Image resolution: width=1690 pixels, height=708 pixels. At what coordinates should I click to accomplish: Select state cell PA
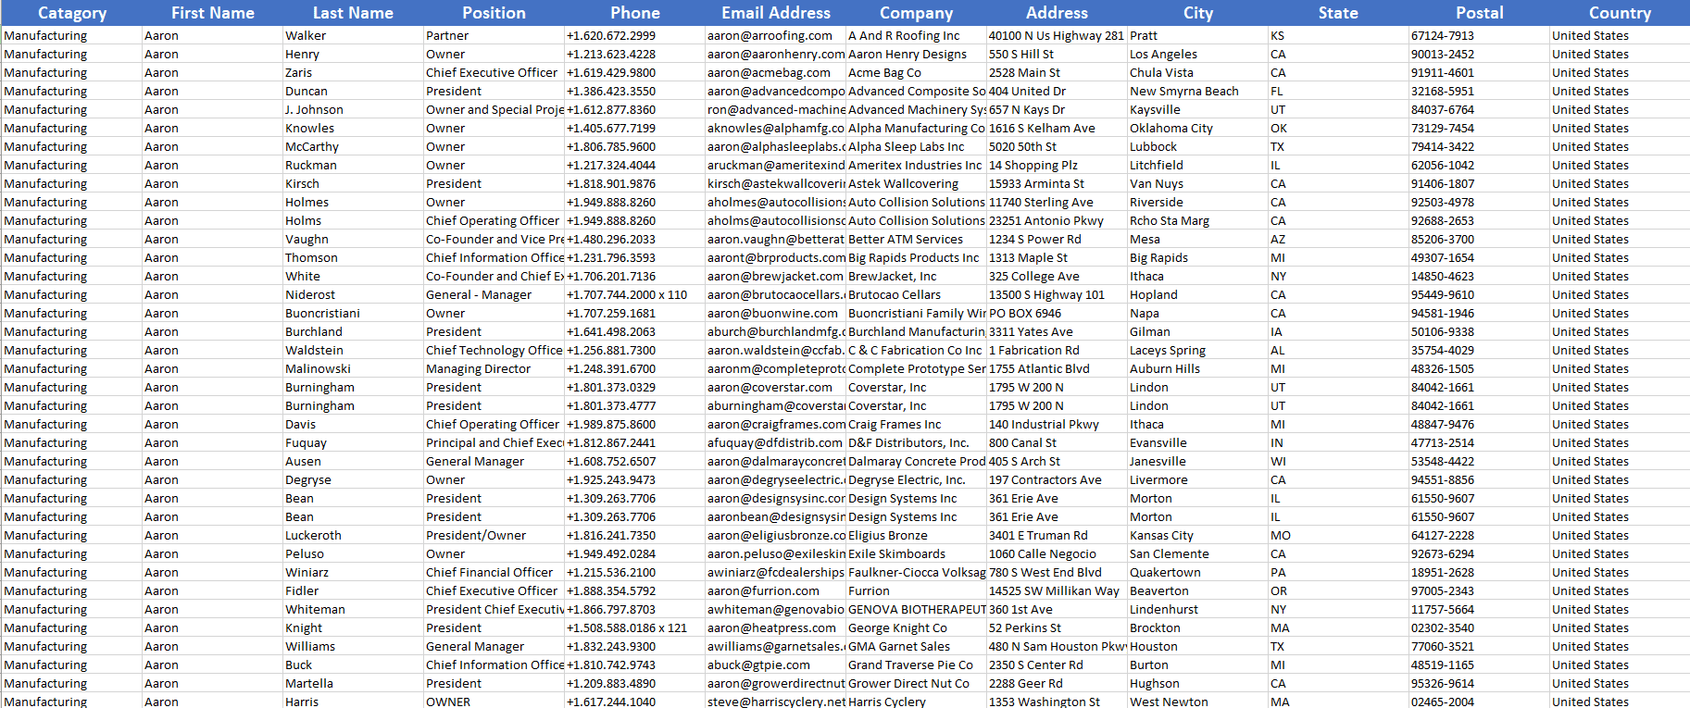(1338, 572)
